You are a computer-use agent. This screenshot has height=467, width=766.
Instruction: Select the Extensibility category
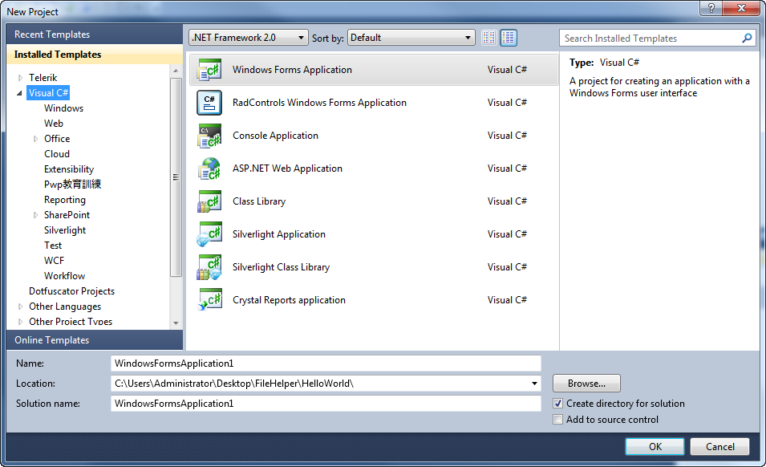(69, 169)
